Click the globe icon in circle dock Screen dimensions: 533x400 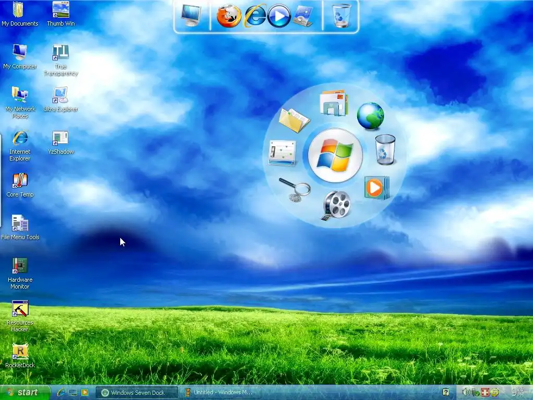pos(370,116)
